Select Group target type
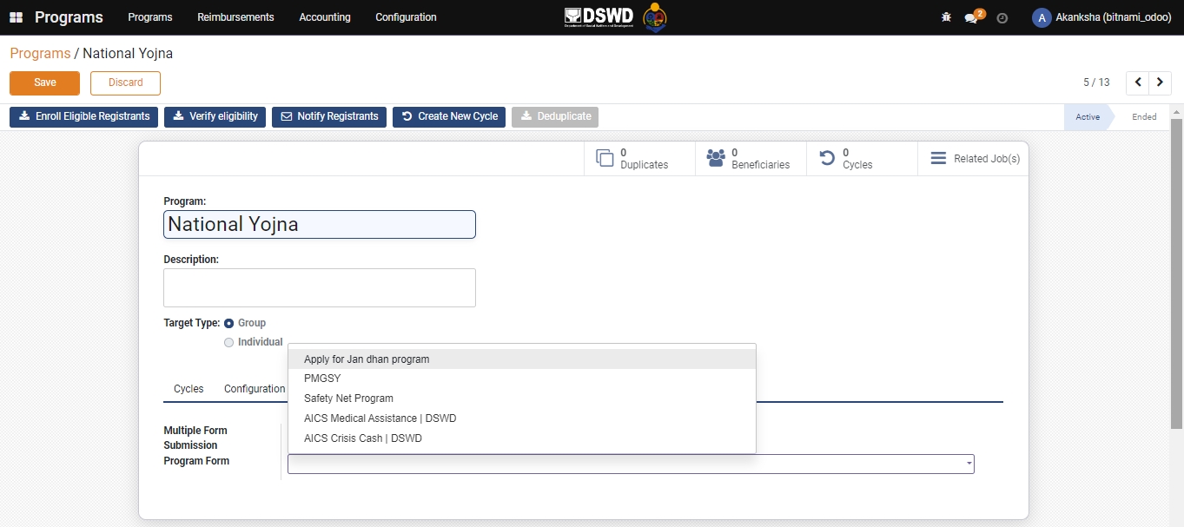 coord(229,323)
